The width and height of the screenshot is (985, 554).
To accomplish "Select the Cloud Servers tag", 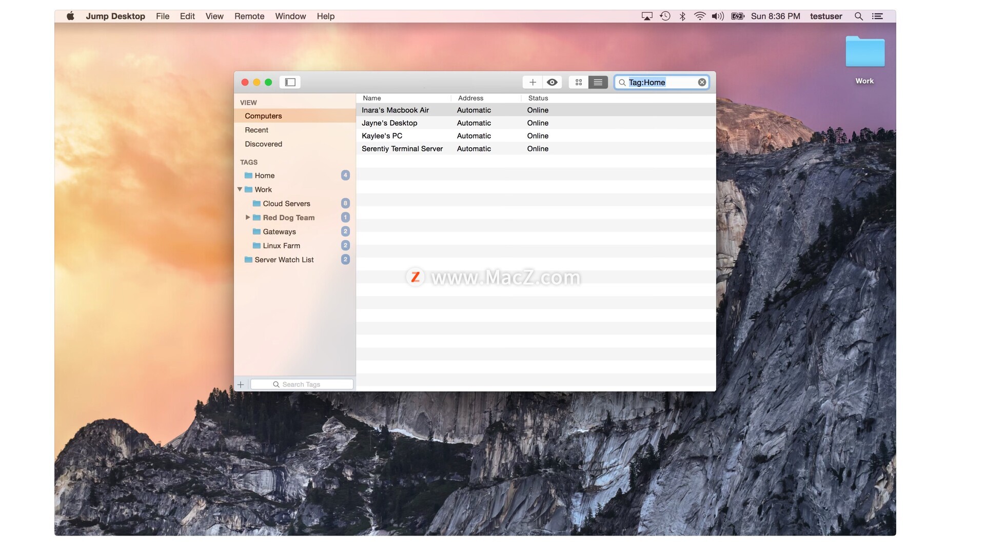I will click(294, 204).
